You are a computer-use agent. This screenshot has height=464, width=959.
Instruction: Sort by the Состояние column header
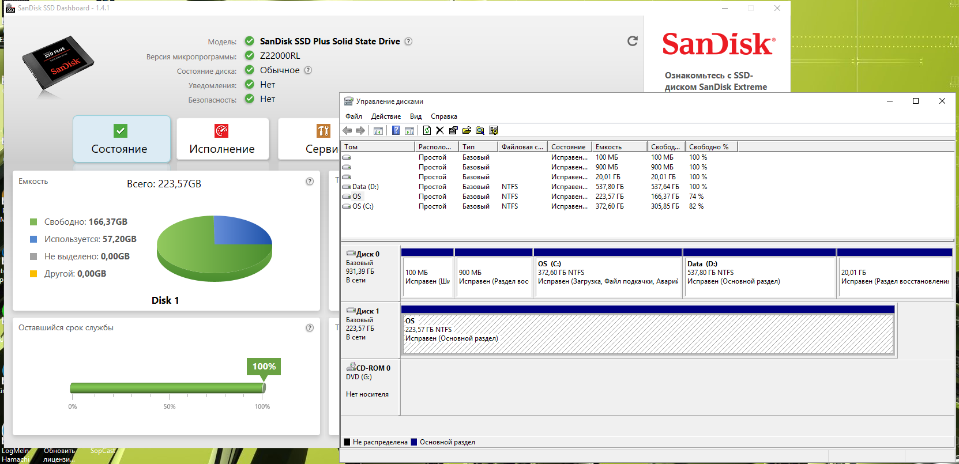point(570,147)
